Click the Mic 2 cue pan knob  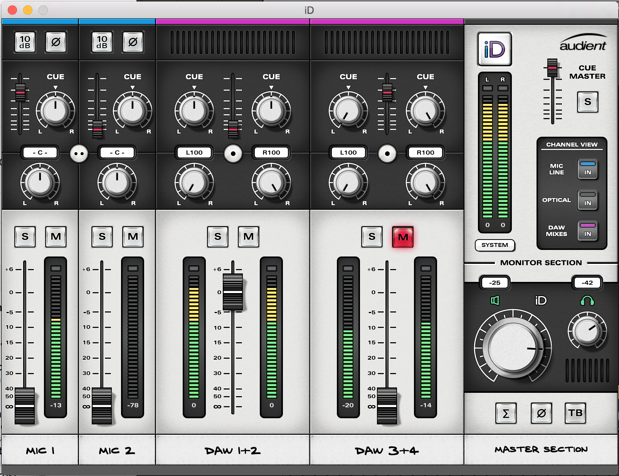[x=133, y=111]
